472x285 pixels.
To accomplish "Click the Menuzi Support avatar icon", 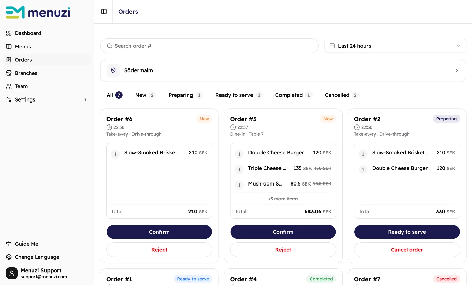I will (12, 273).
